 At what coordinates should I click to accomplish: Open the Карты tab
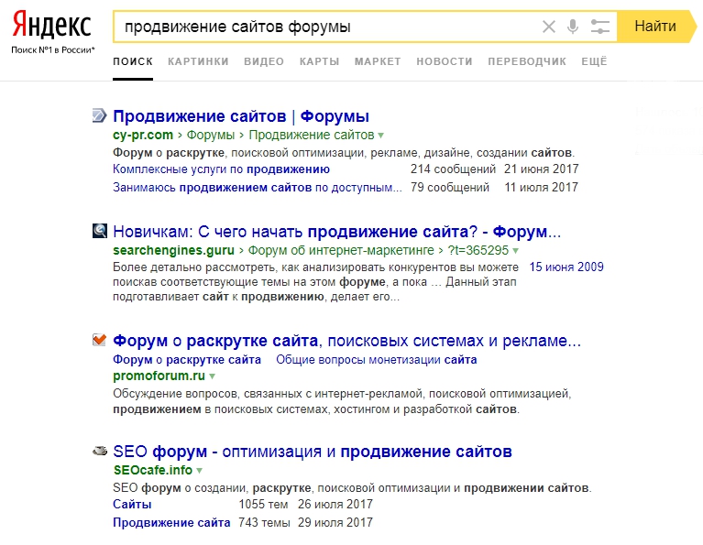pyautogui.click(x=319, y=61)
